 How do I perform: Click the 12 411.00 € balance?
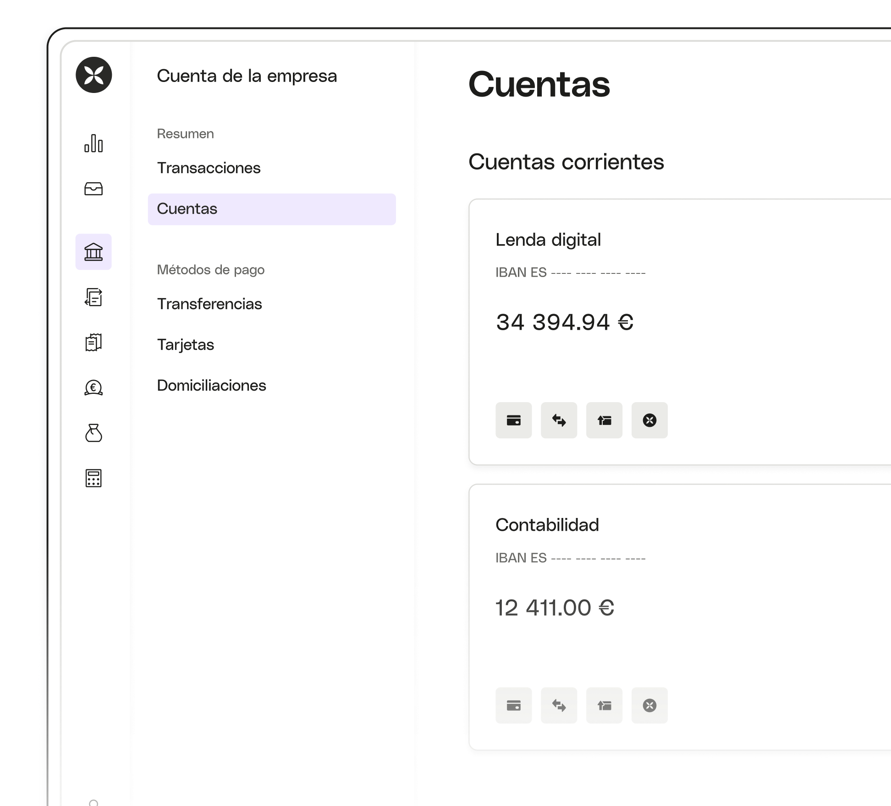(555, 608)
